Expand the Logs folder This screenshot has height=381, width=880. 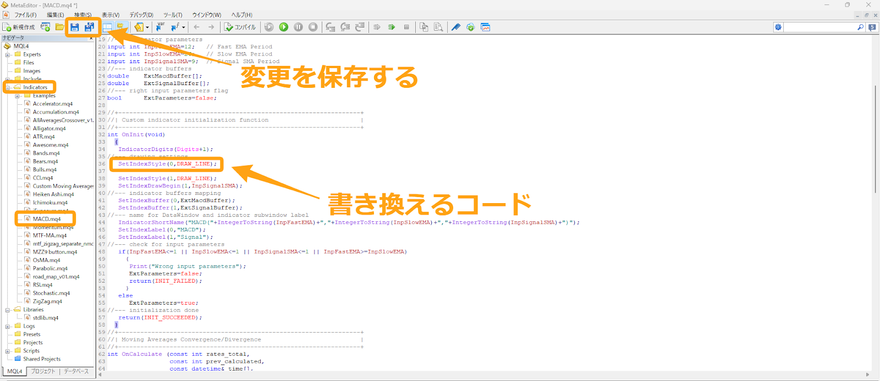point(8,326)
